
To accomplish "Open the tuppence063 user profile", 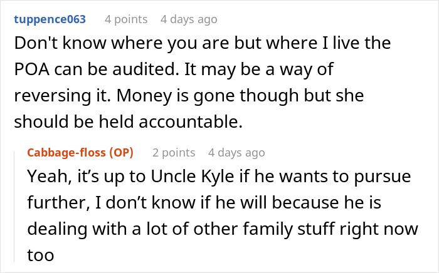I will tap(49, 19).
